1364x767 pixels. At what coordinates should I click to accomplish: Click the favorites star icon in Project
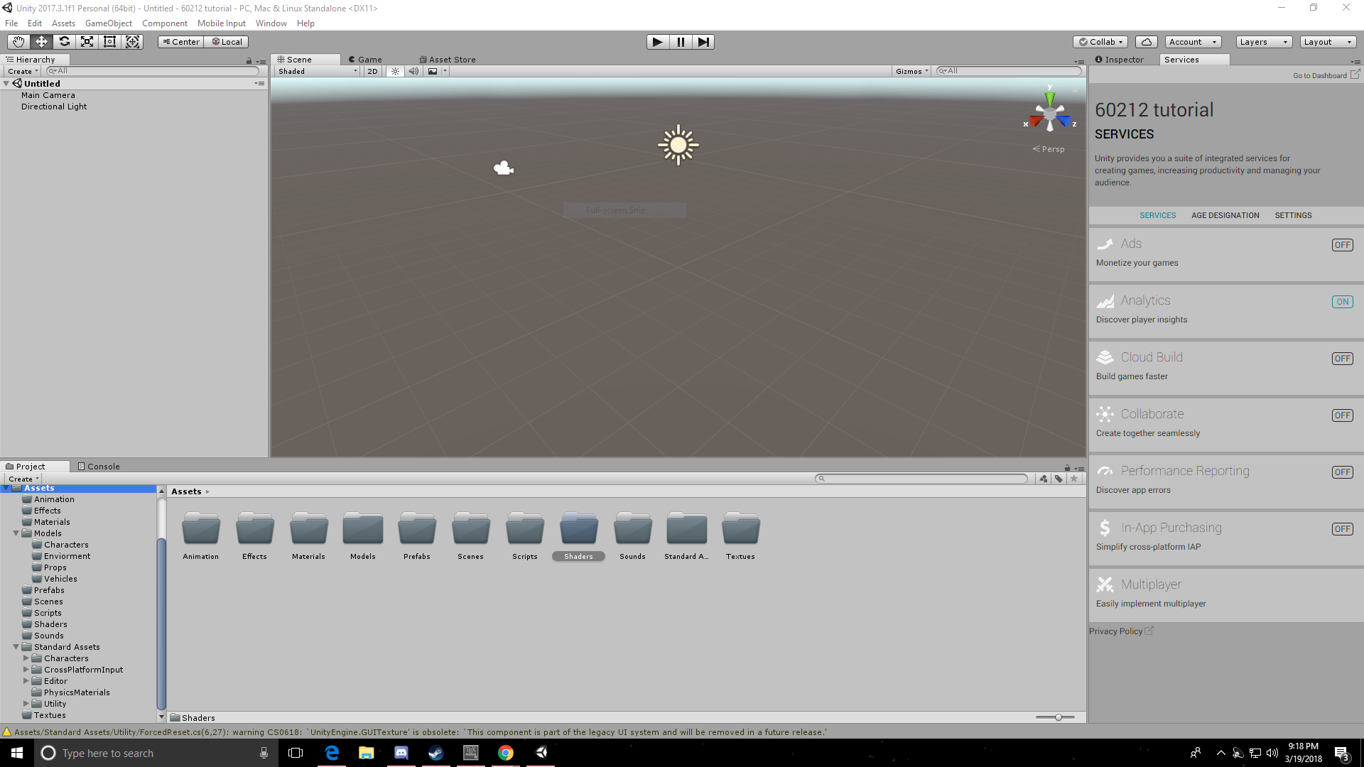(1074, 479)
